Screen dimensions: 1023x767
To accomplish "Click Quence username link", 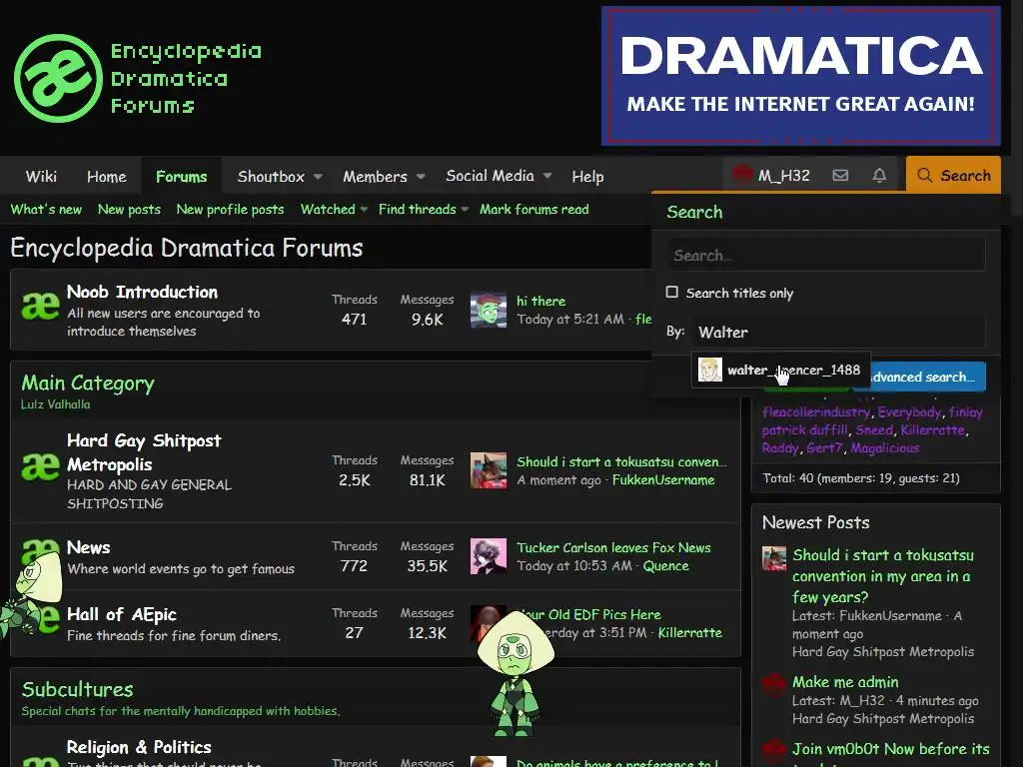I will coord(665,566).
